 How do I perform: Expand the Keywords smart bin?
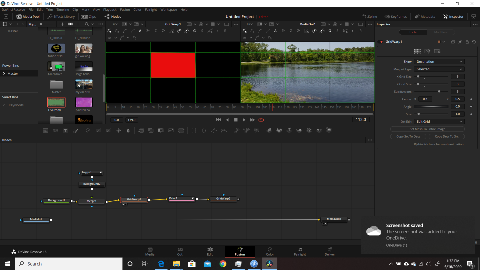click(4, 105)
